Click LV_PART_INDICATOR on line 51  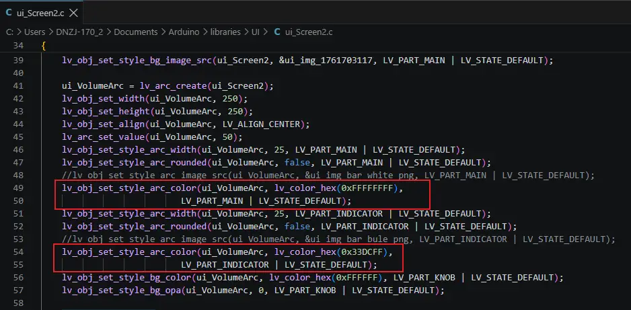coord(339,213)
